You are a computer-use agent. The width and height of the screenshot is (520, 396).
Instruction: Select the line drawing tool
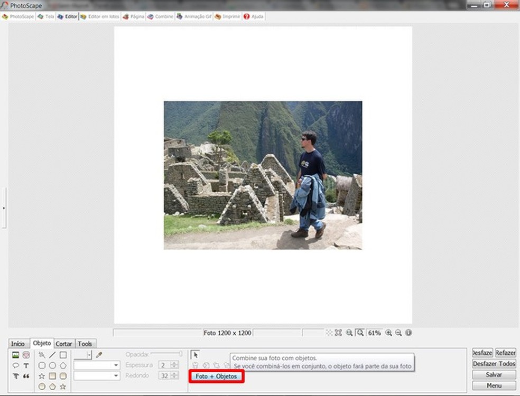pyautogui.click(x=52, y=355)
